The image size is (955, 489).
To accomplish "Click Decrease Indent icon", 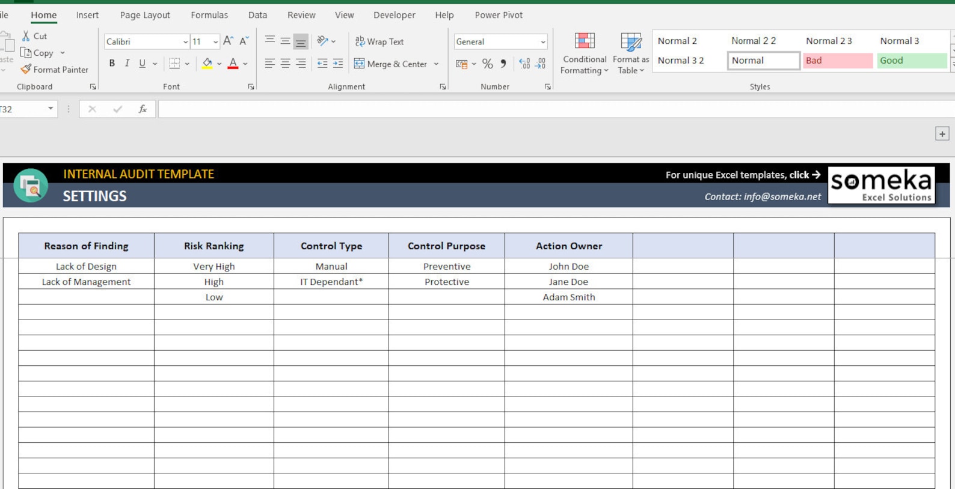I will coord(322,63).
